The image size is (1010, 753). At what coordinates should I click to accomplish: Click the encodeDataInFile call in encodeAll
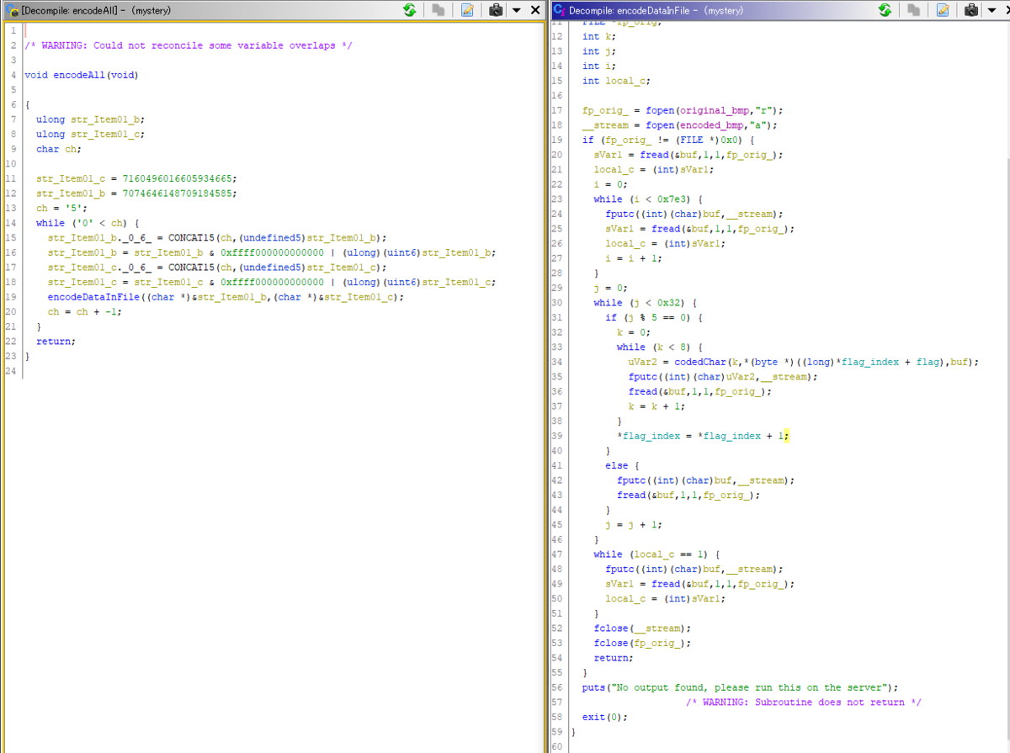[226, 297]
